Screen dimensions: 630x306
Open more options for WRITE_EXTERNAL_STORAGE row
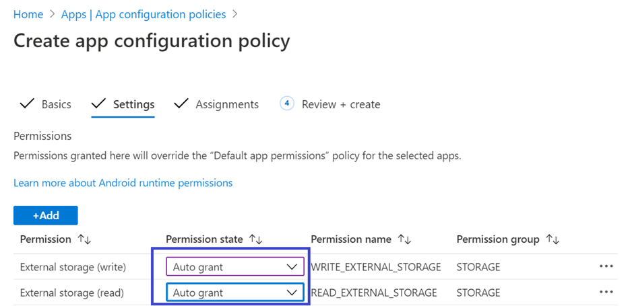[606, 266]
